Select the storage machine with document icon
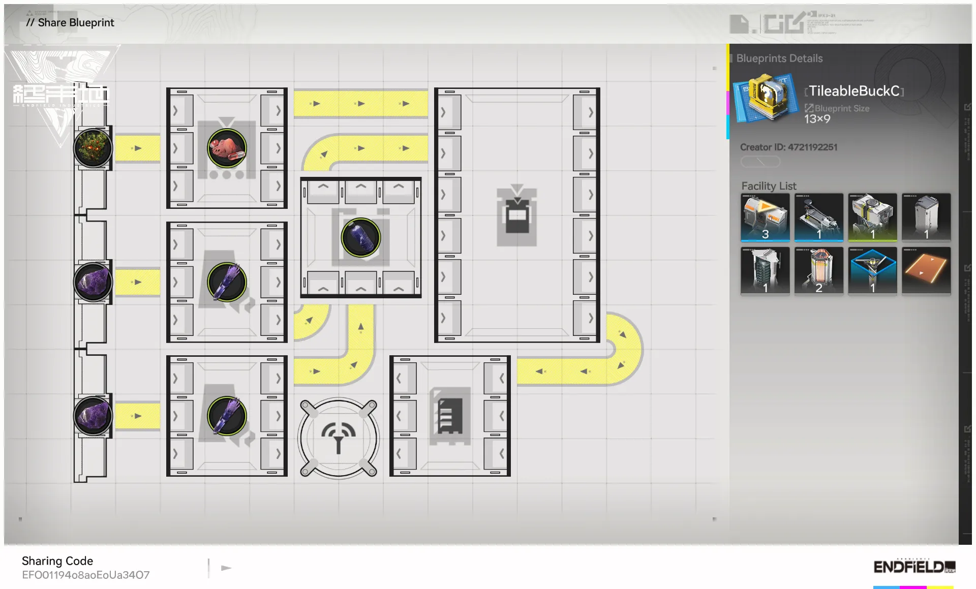 point(449,416)
